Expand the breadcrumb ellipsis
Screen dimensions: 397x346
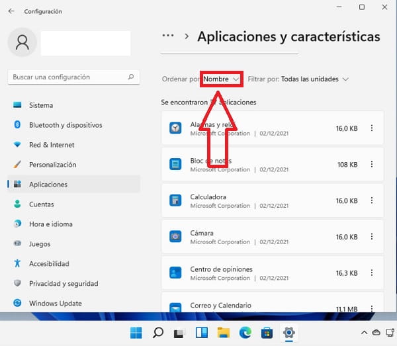[x=168, y=36]
